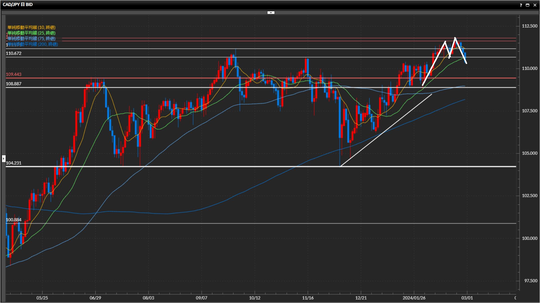Select the 単純移動平均線 (10, 終値) indicator label

click(31, 27)
